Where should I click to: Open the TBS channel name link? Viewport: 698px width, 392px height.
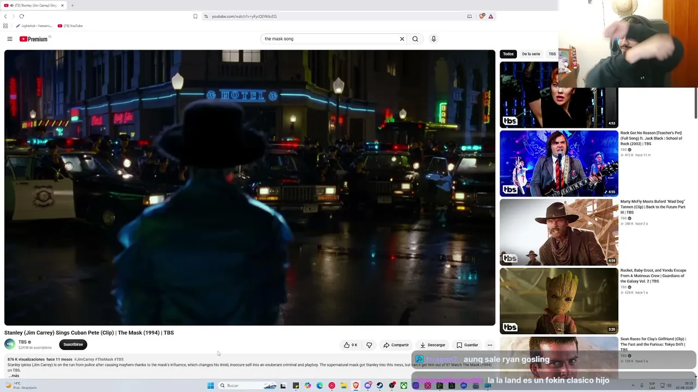(22, 342)
